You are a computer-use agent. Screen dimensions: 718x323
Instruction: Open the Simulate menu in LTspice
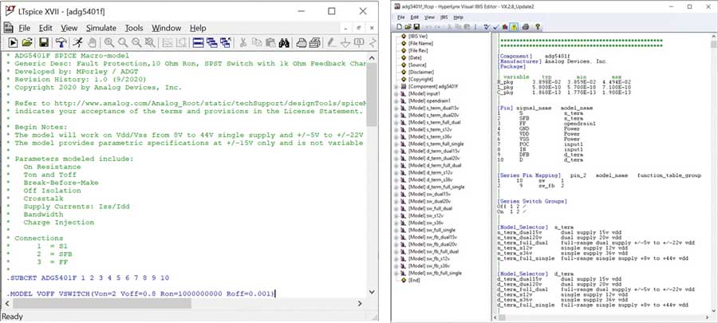101,28
